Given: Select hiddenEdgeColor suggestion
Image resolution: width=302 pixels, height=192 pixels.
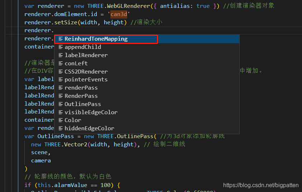Looking at the screenshot, I should point(147,128).
